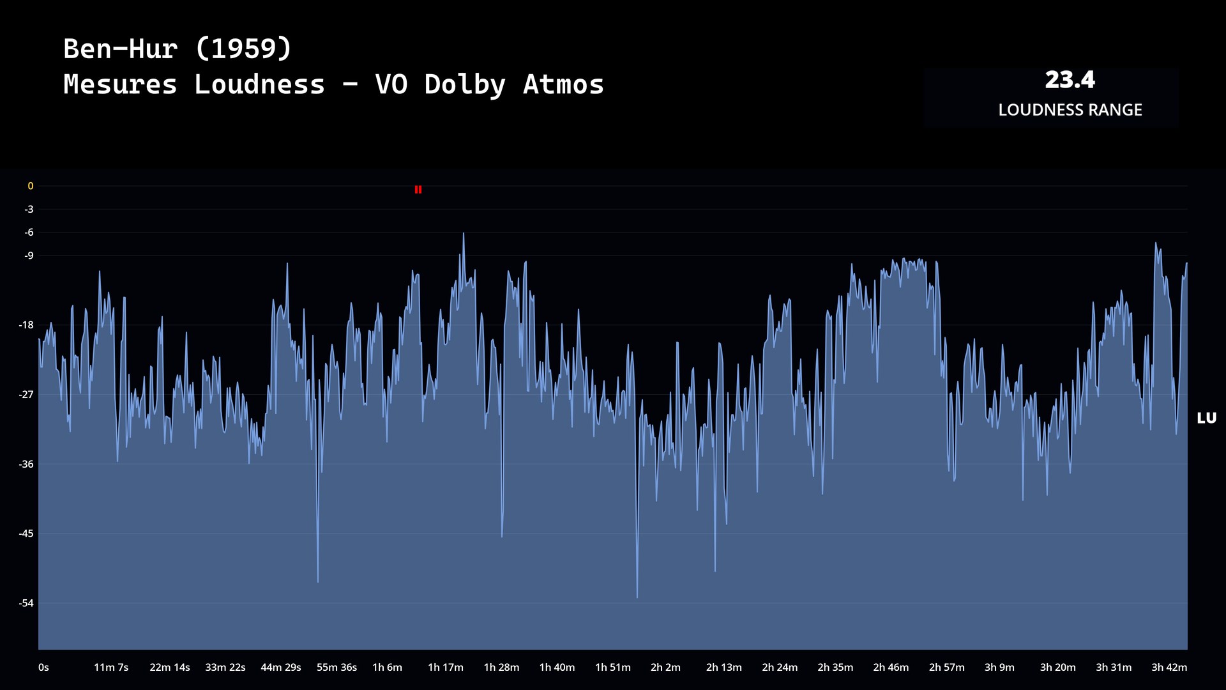
Task: Click the 0 level label on the axis
Action: tap(30, 187)
